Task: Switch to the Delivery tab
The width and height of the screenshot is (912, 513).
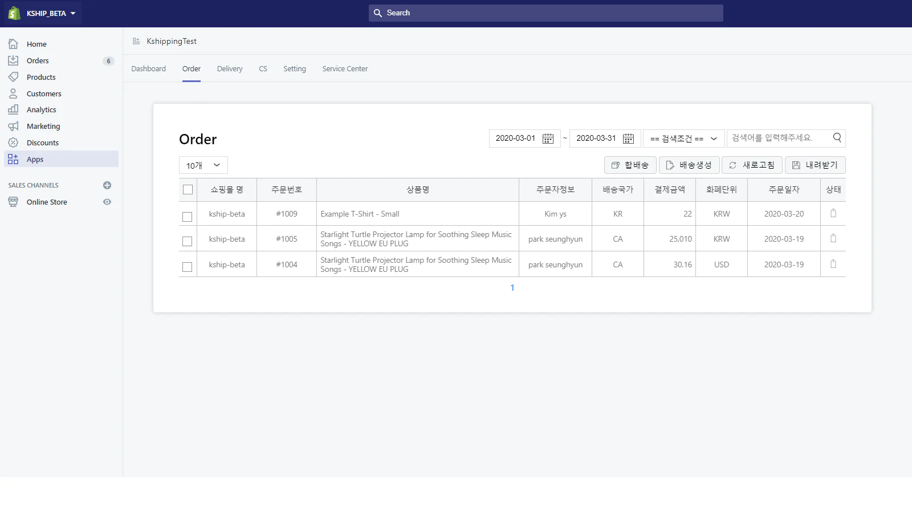Action: 230,68
